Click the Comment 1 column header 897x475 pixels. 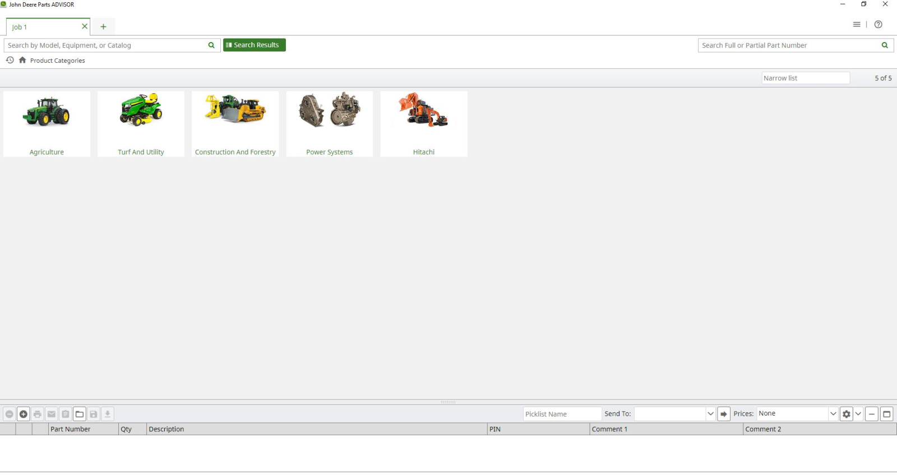point(667,429)
